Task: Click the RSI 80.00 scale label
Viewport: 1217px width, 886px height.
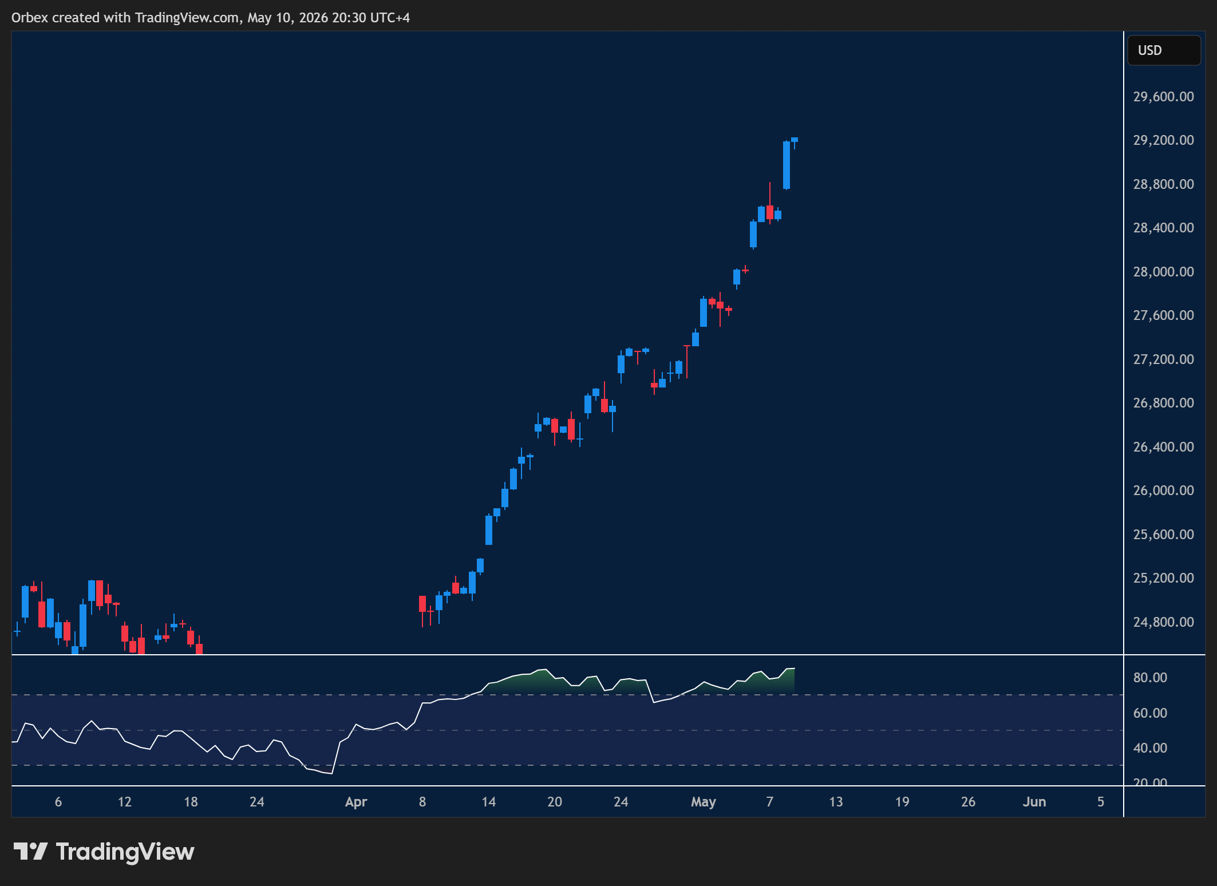Action: click(1150, 678)
